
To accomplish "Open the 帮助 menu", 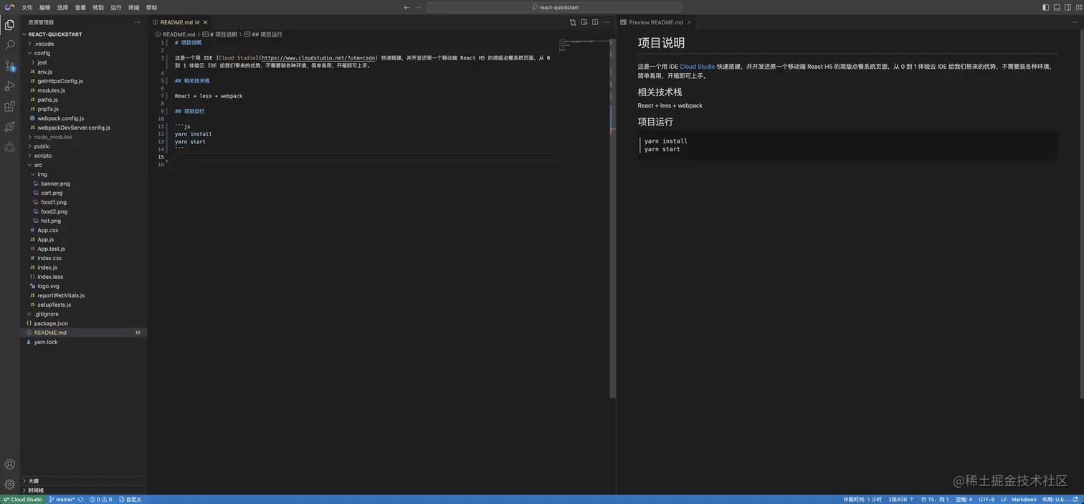I will tap(152, 7).
